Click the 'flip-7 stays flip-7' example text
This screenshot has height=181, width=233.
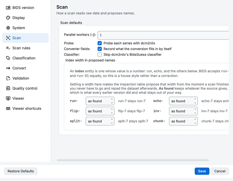[132, 111]
